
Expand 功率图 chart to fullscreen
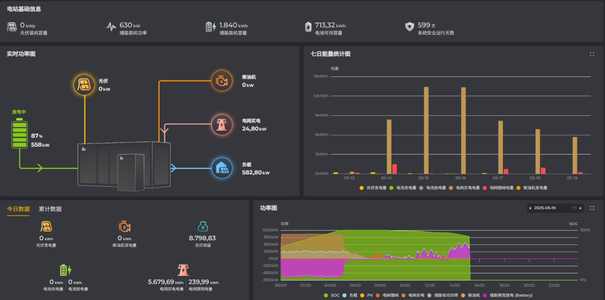[592, 208]
